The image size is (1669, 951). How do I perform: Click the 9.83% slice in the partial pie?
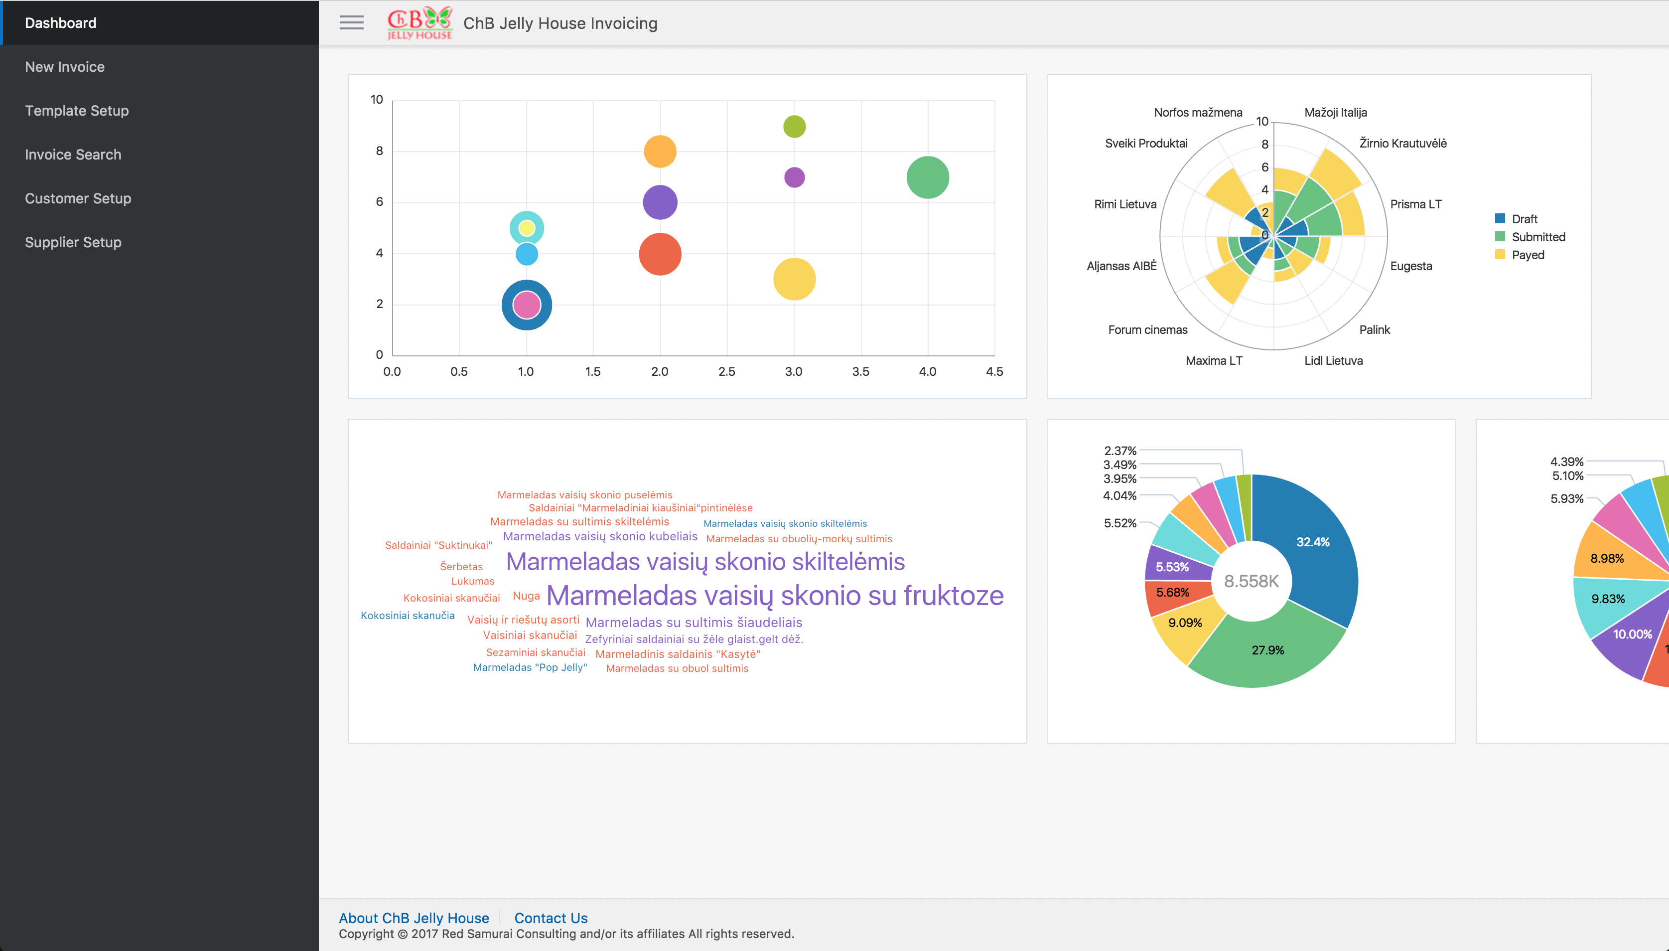click(1607, 599)
